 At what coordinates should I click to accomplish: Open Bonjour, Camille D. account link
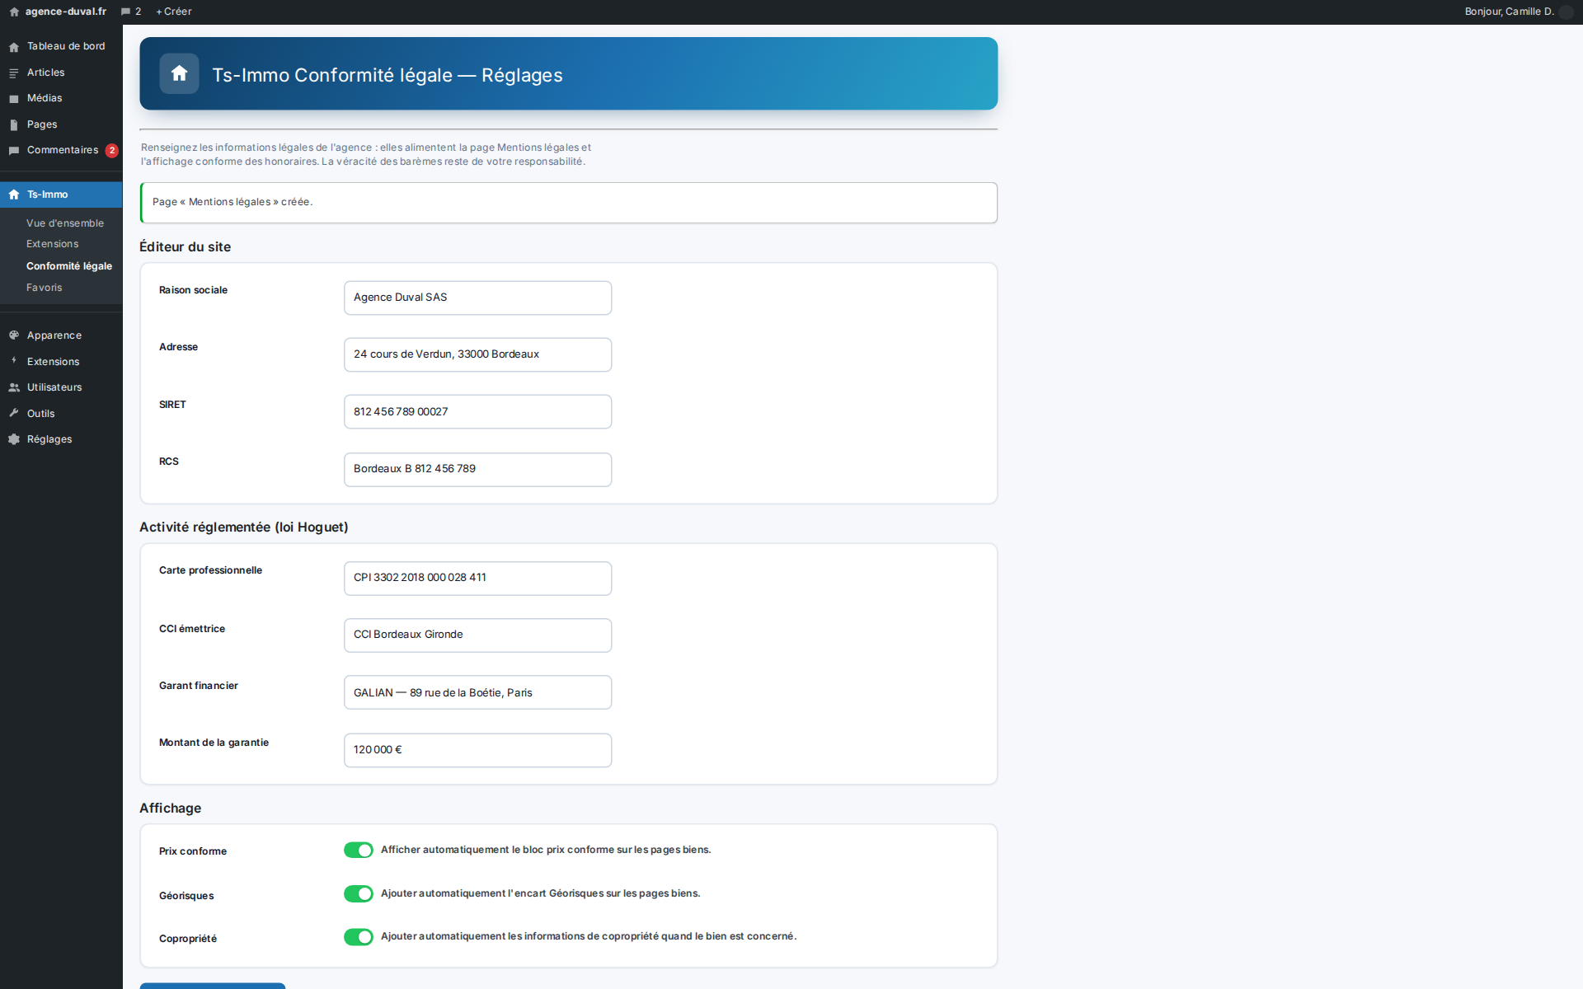[1509, 12]
